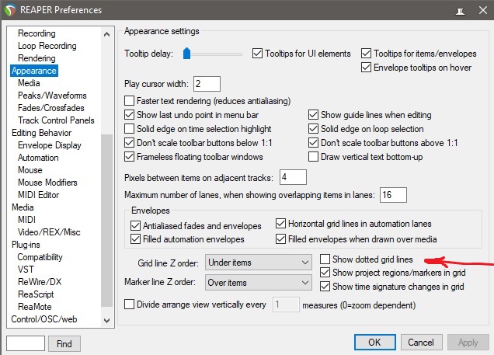Enable Show dotted grid lines

[x=325, y=259]
